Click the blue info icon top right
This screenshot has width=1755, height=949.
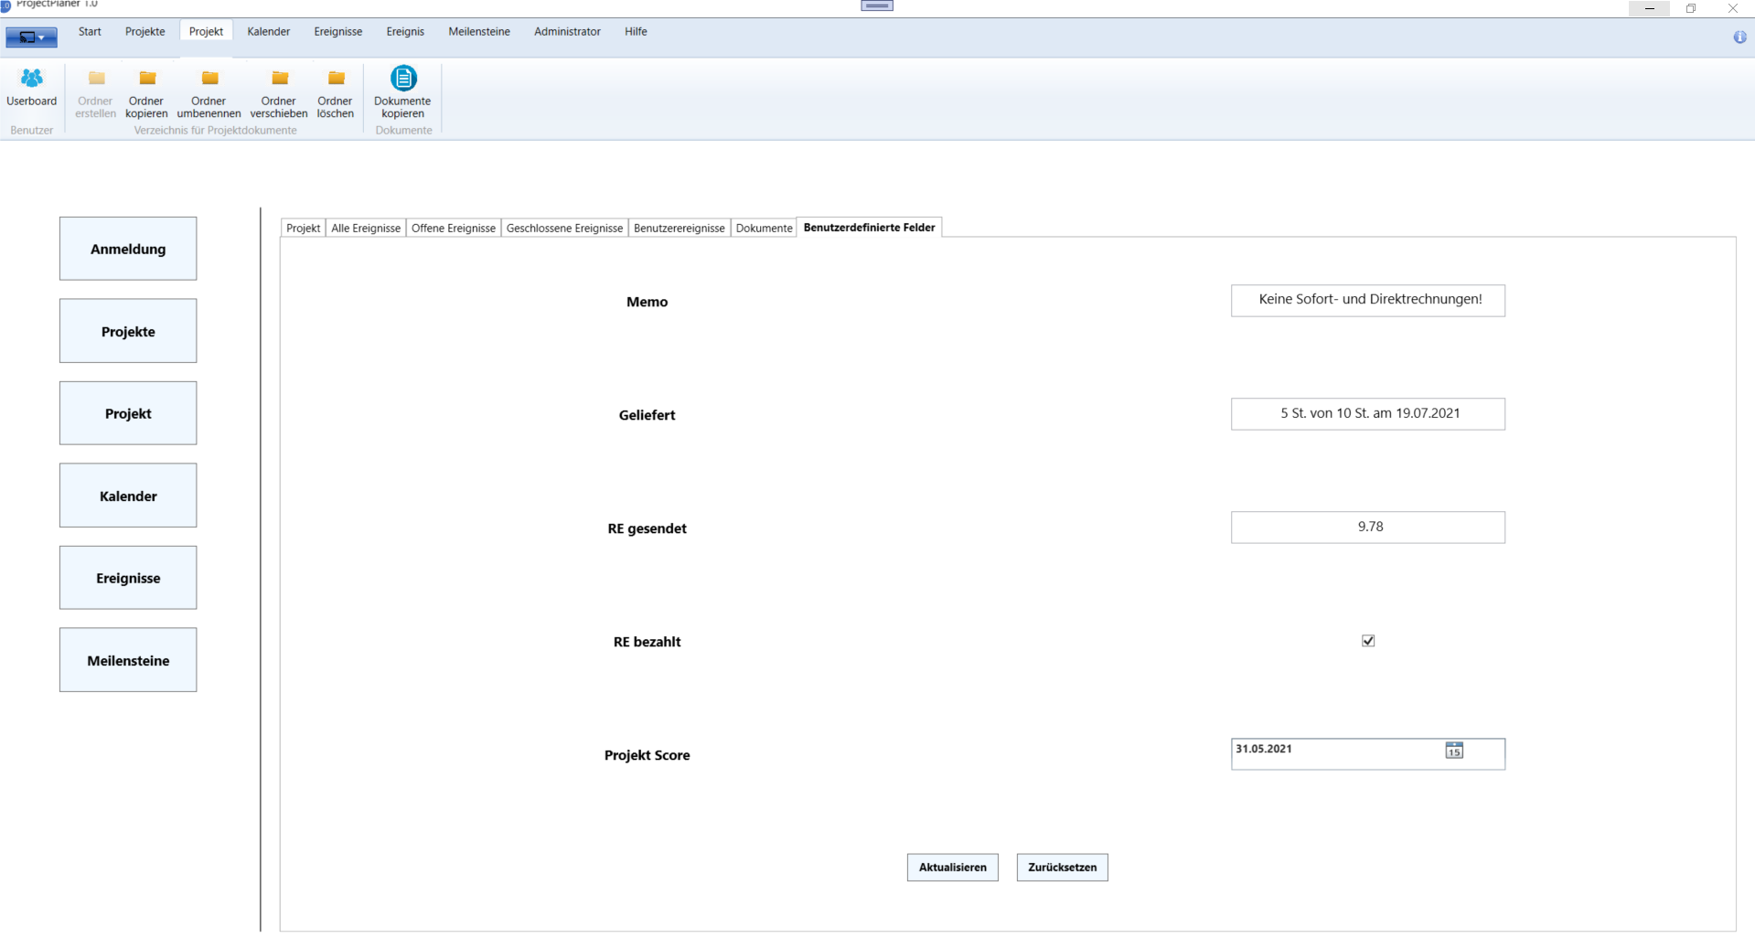pos(1739,37)
